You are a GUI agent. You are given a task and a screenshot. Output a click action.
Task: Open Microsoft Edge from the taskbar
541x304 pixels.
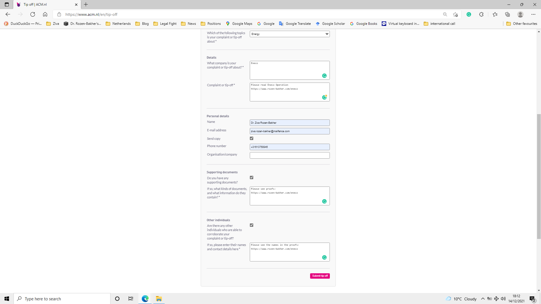(x=145, y=298)
